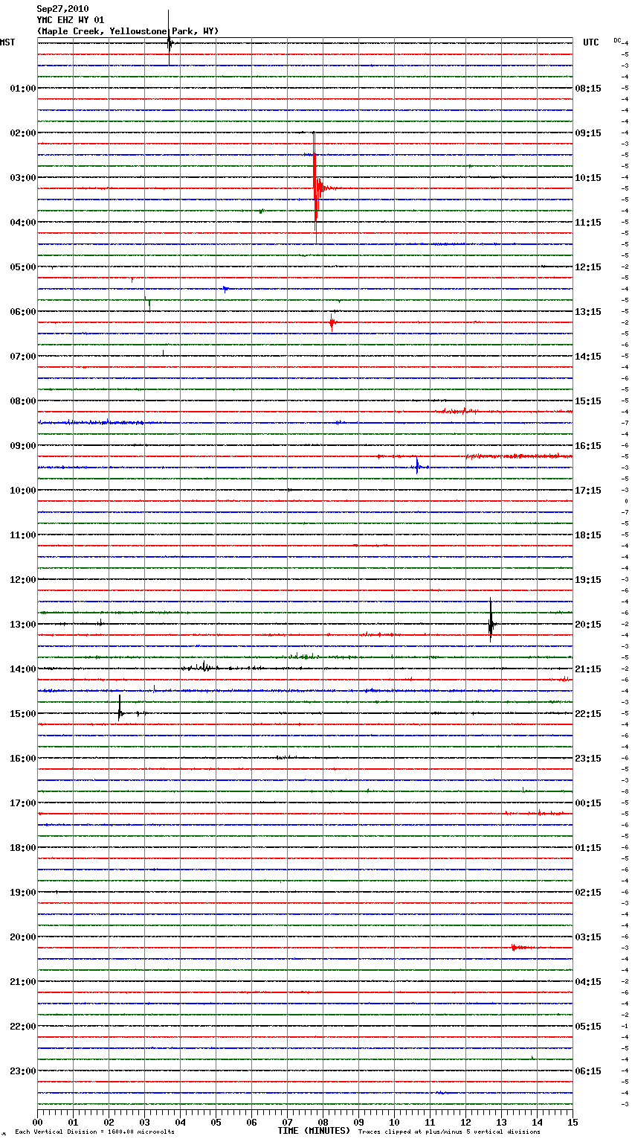Click the red event on the 20:15 trace
Image resolution: width=632 pixels, height=1142 pixels.
[x=522, y=948]
